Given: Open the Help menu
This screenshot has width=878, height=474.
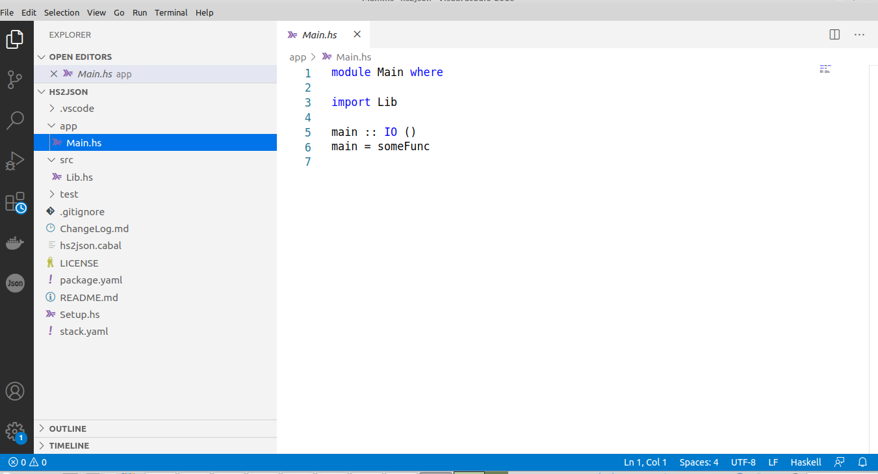Looking at the screenshot, I should click(204, 12).
